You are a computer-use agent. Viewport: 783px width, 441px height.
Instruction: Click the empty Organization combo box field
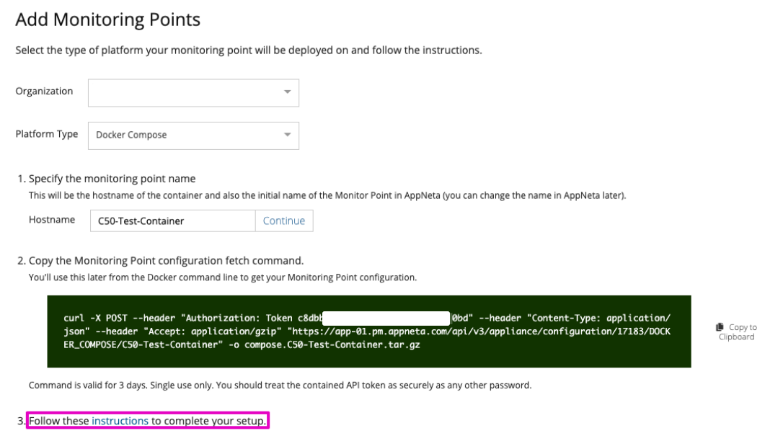coord(184,92)
